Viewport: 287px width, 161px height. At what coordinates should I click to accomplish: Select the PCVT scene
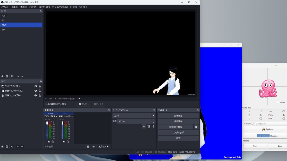(21, 16)
